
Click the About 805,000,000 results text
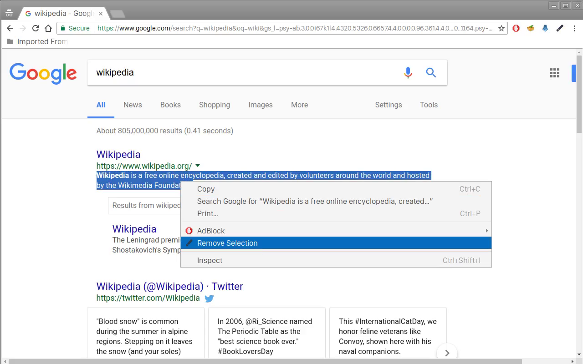tap(164, 131)
